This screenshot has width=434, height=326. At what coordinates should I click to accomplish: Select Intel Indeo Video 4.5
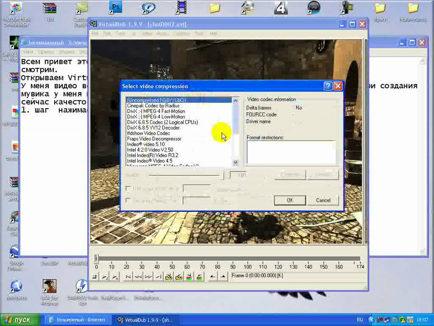pos(179,161)
